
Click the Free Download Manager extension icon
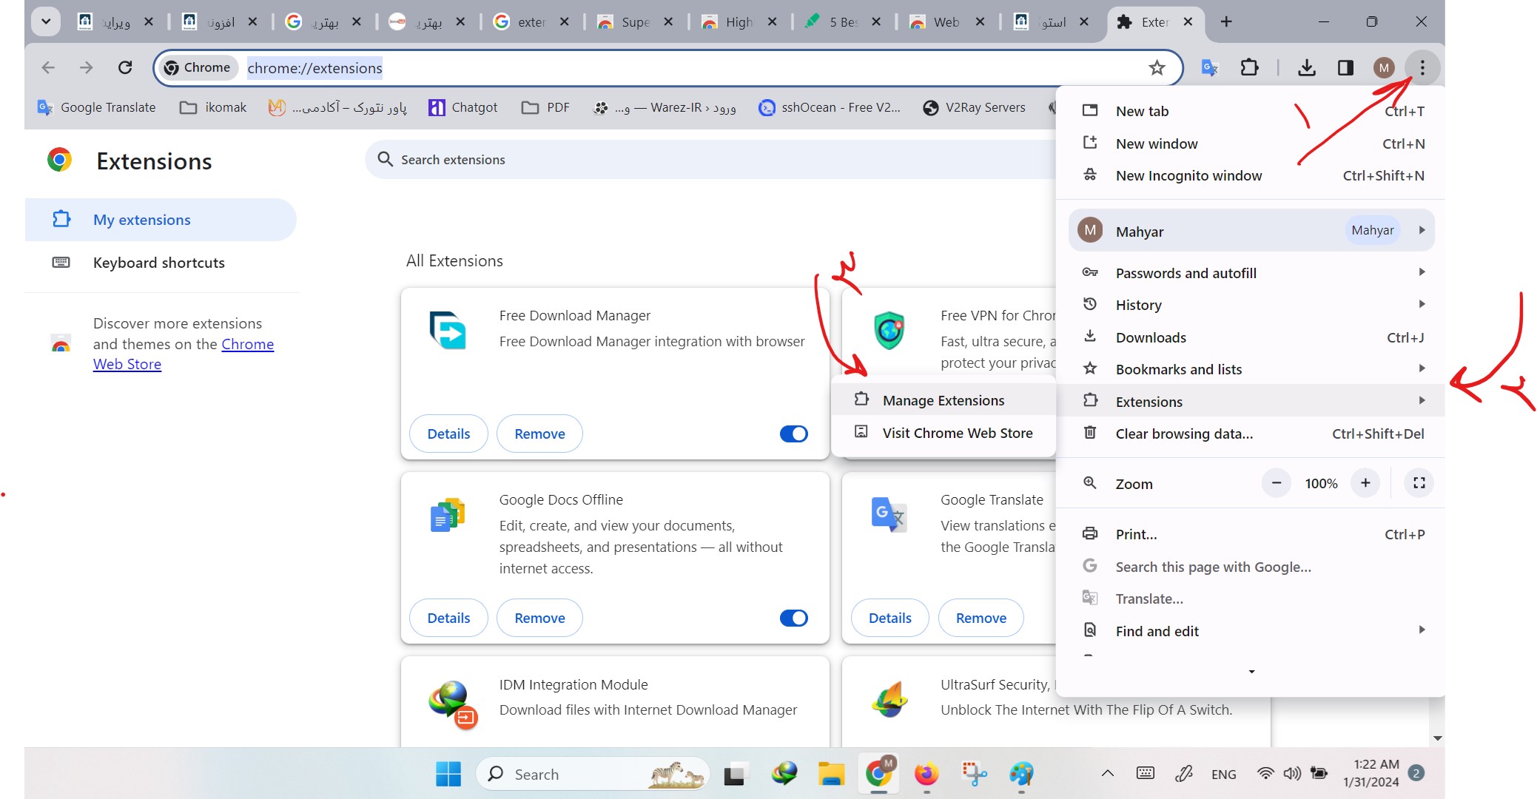[448, 330]
